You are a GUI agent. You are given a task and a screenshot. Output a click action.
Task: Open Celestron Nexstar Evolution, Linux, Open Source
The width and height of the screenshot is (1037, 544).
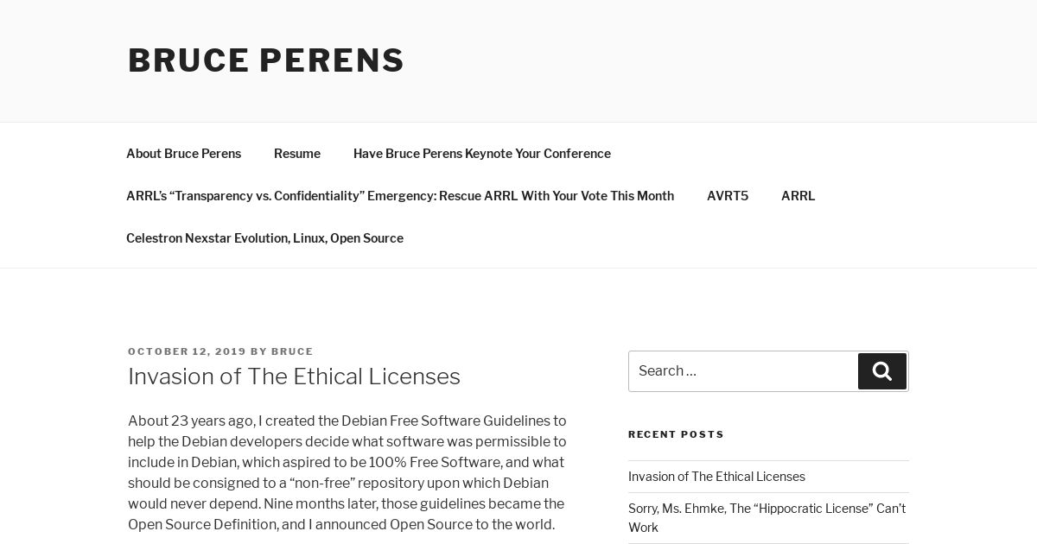click(264, 238)
